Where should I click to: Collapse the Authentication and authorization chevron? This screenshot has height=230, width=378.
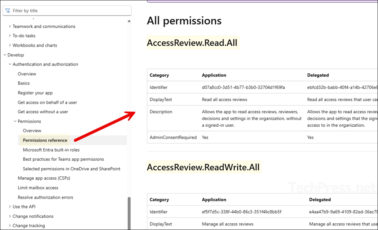coord(10,64)
